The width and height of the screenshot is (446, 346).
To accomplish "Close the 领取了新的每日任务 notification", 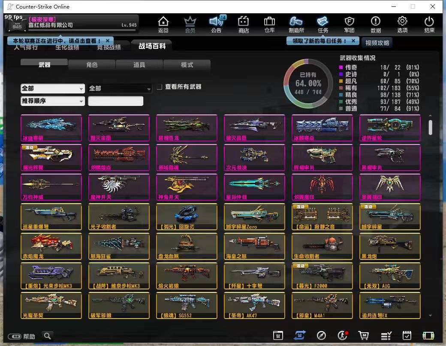I will pyautogui.click(x=353, y=41).
